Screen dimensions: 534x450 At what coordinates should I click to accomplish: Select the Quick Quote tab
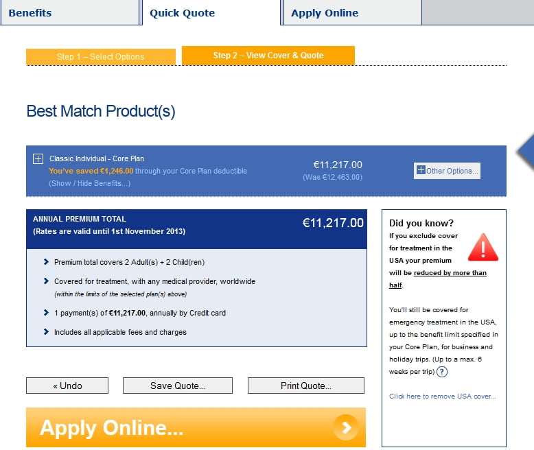[x=183, y=13]
